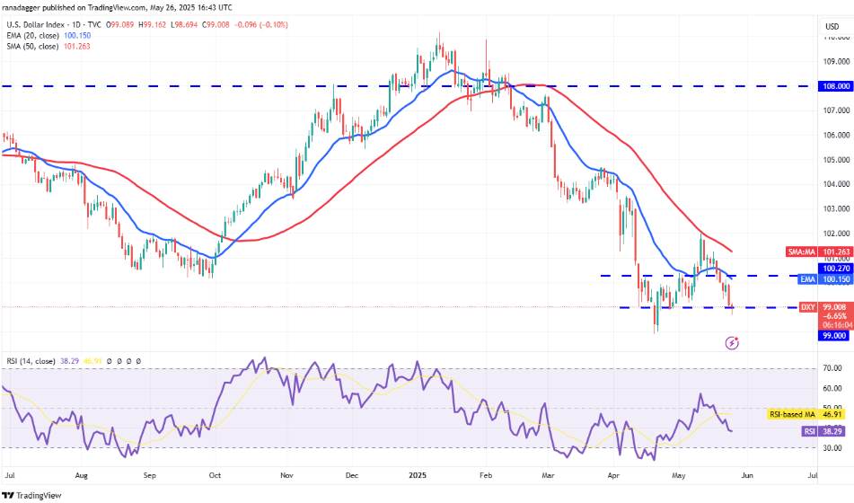The image size is (854, 503).
Task: Click the red SMA:MA 101.263 price tag
Action: click(819, 251)
